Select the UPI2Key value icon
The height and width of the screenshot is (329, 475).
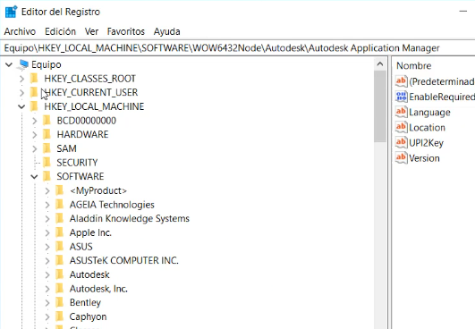[x=401, y=142]
